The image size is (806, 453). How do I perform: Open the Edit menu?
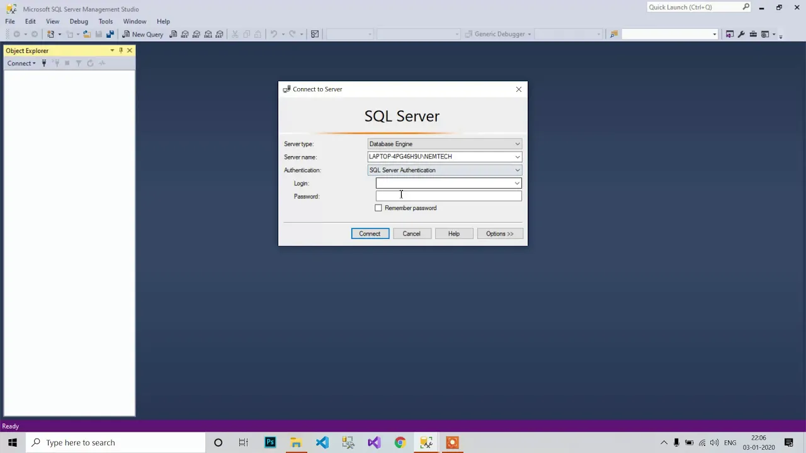[x=30, y=21]
